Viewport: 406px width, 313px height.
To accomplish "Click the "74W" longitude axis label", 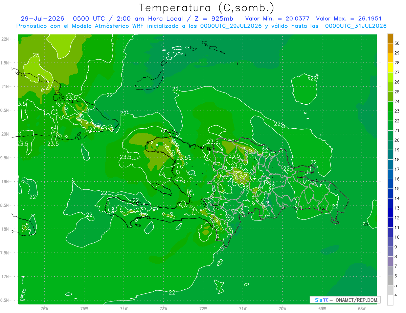I will click(123, 308).
